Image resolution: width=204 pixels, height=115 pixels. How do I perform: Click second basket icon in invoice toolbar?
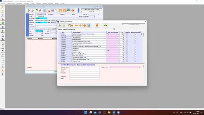click(x=64, y=11)
